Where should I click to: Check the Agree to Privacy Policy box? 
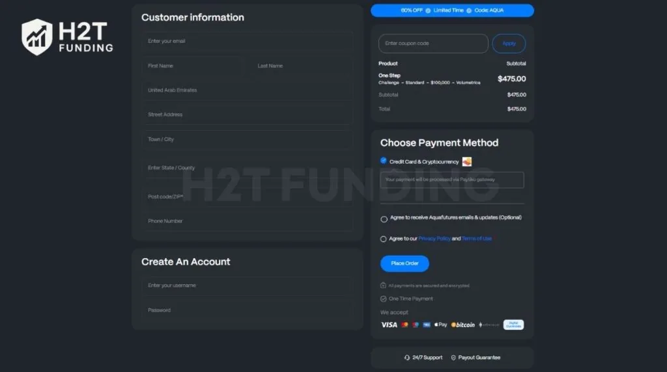pos(383,239)
